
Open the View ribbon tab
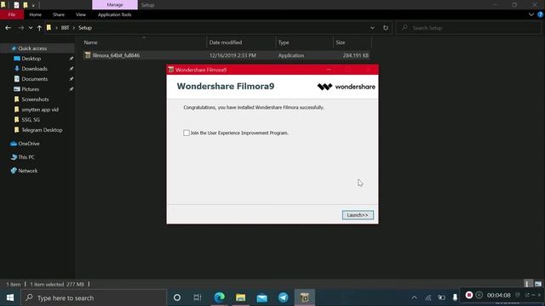click(x=81, y=14)
